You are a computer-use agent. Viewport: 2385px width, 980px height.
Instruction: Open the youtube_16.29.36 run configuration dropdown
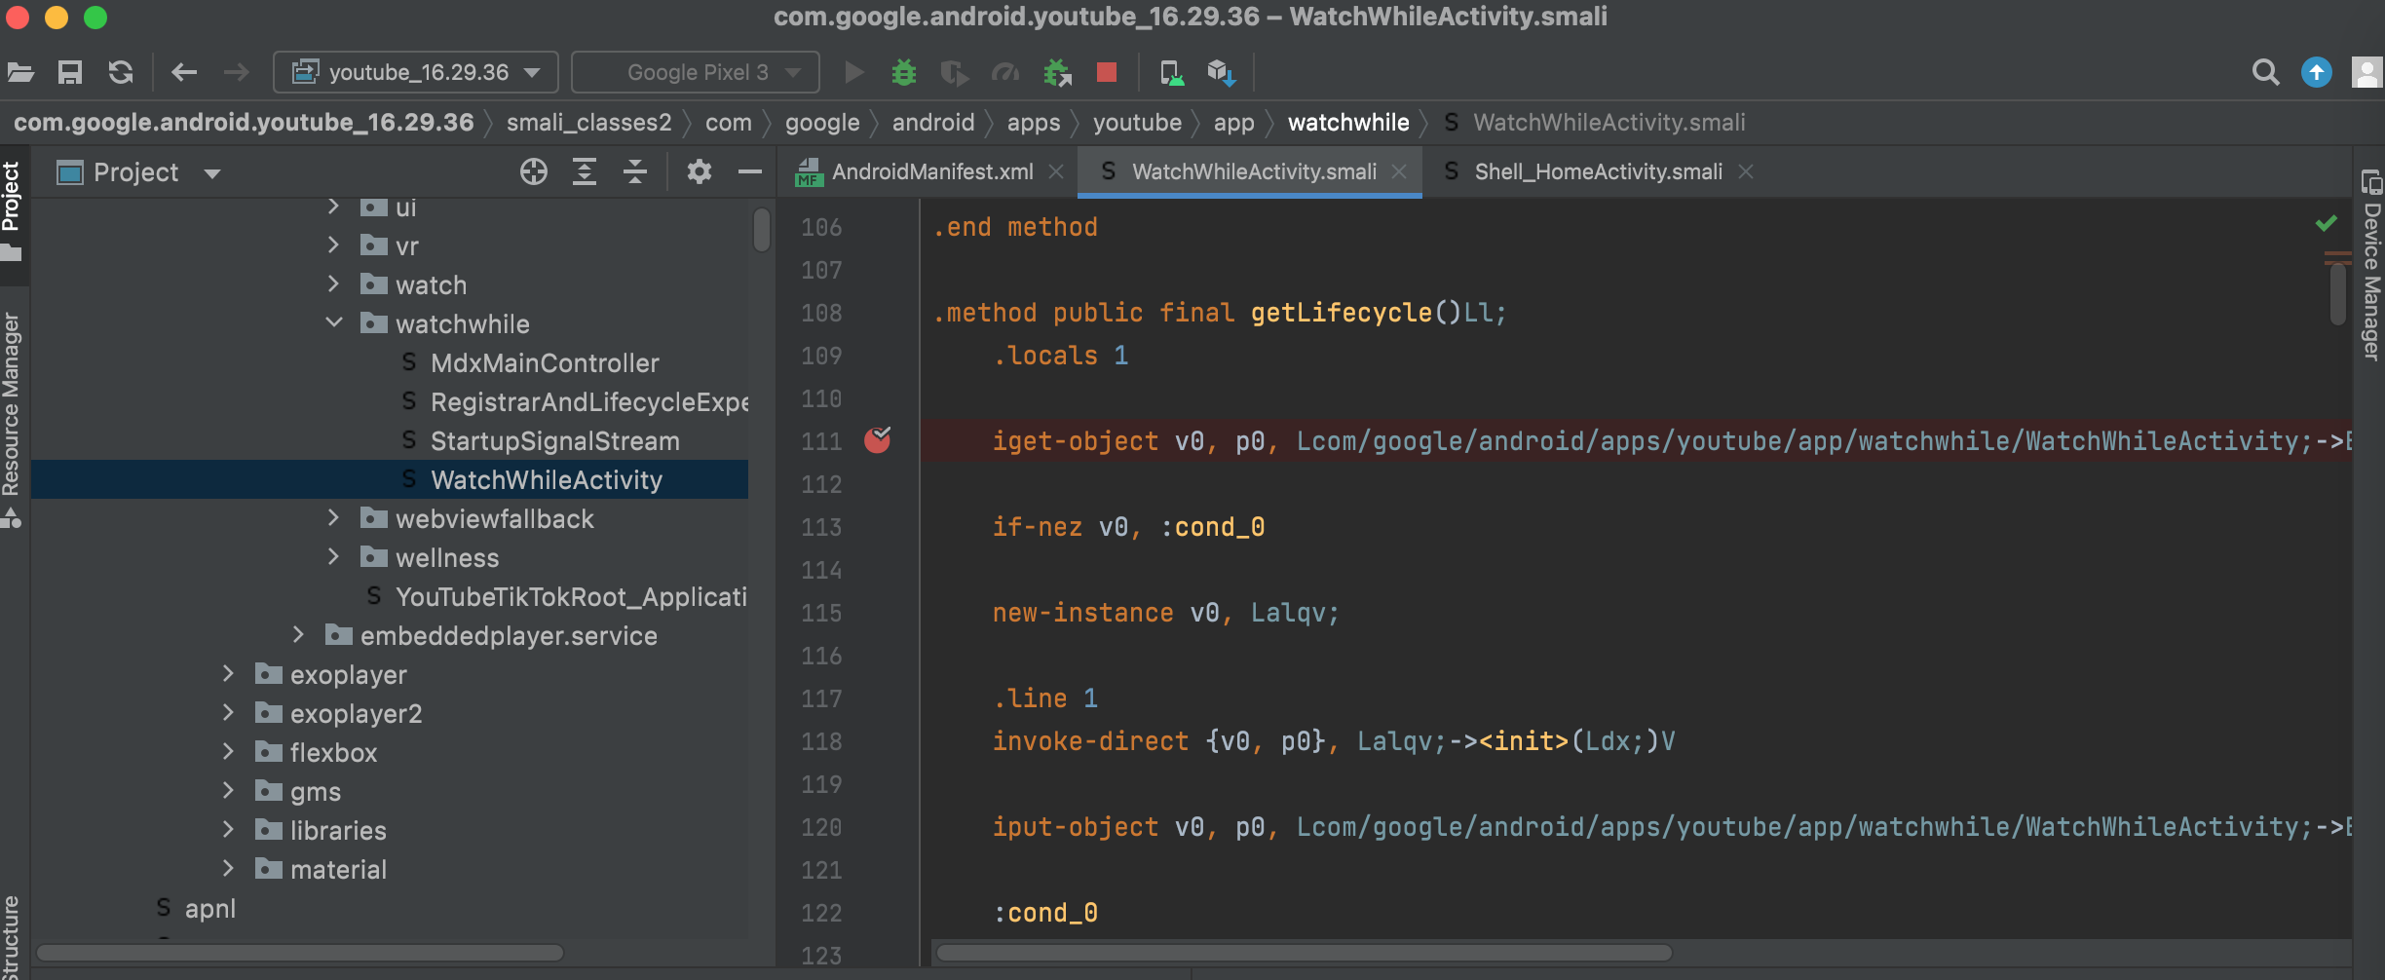pyautogui.click(x=416, y=72)
